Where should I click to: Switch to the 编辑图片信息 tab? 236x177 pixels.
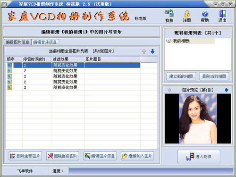[17, 42]
